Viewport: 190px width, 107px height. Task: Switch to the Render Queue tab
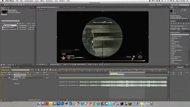click(x=16, y=67)
